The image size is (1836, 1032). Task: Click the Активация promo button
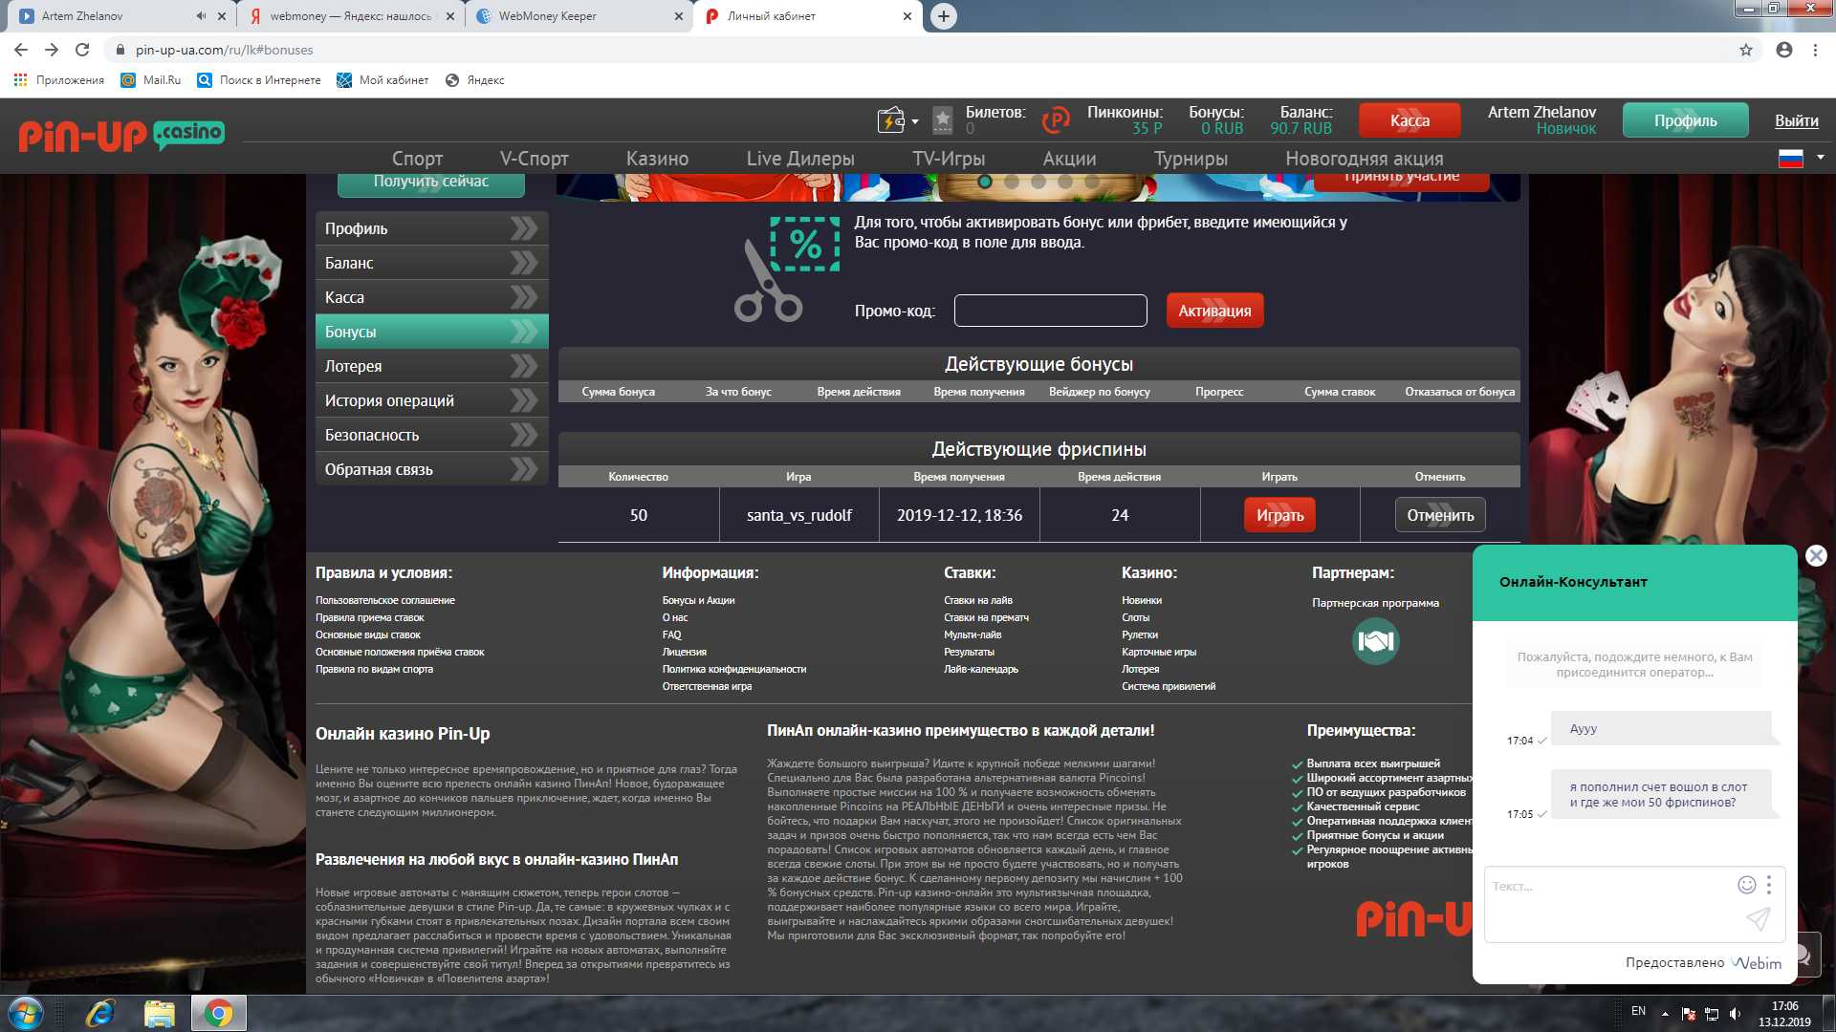(x=1214, y=311)
